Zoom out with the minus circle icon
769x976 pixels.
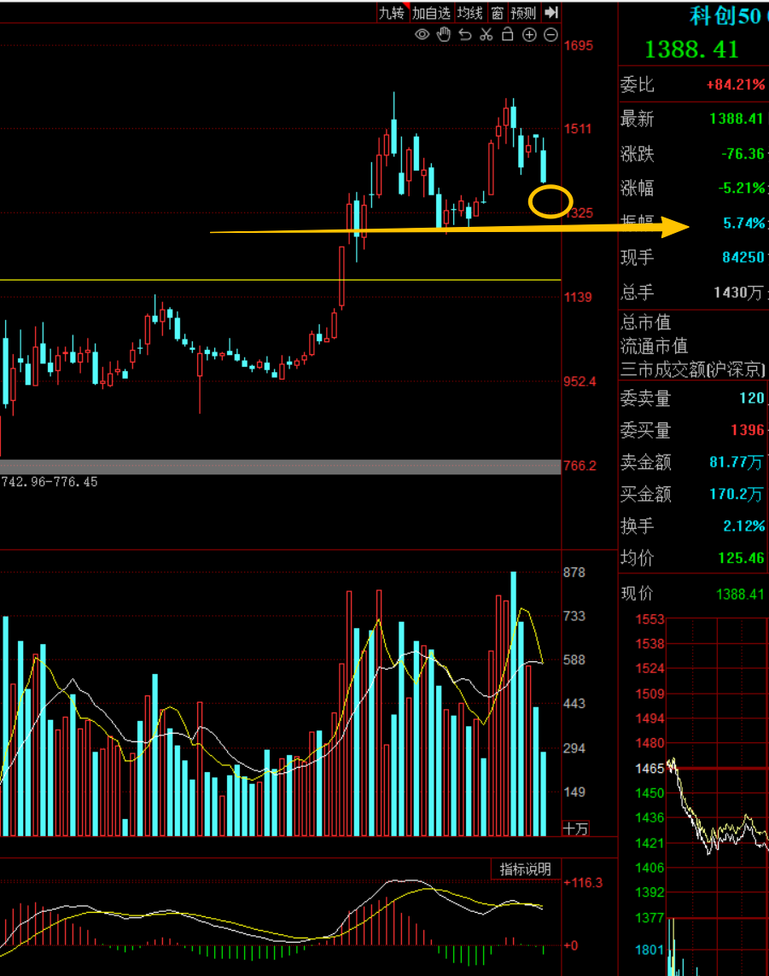[x=551, y=35]
